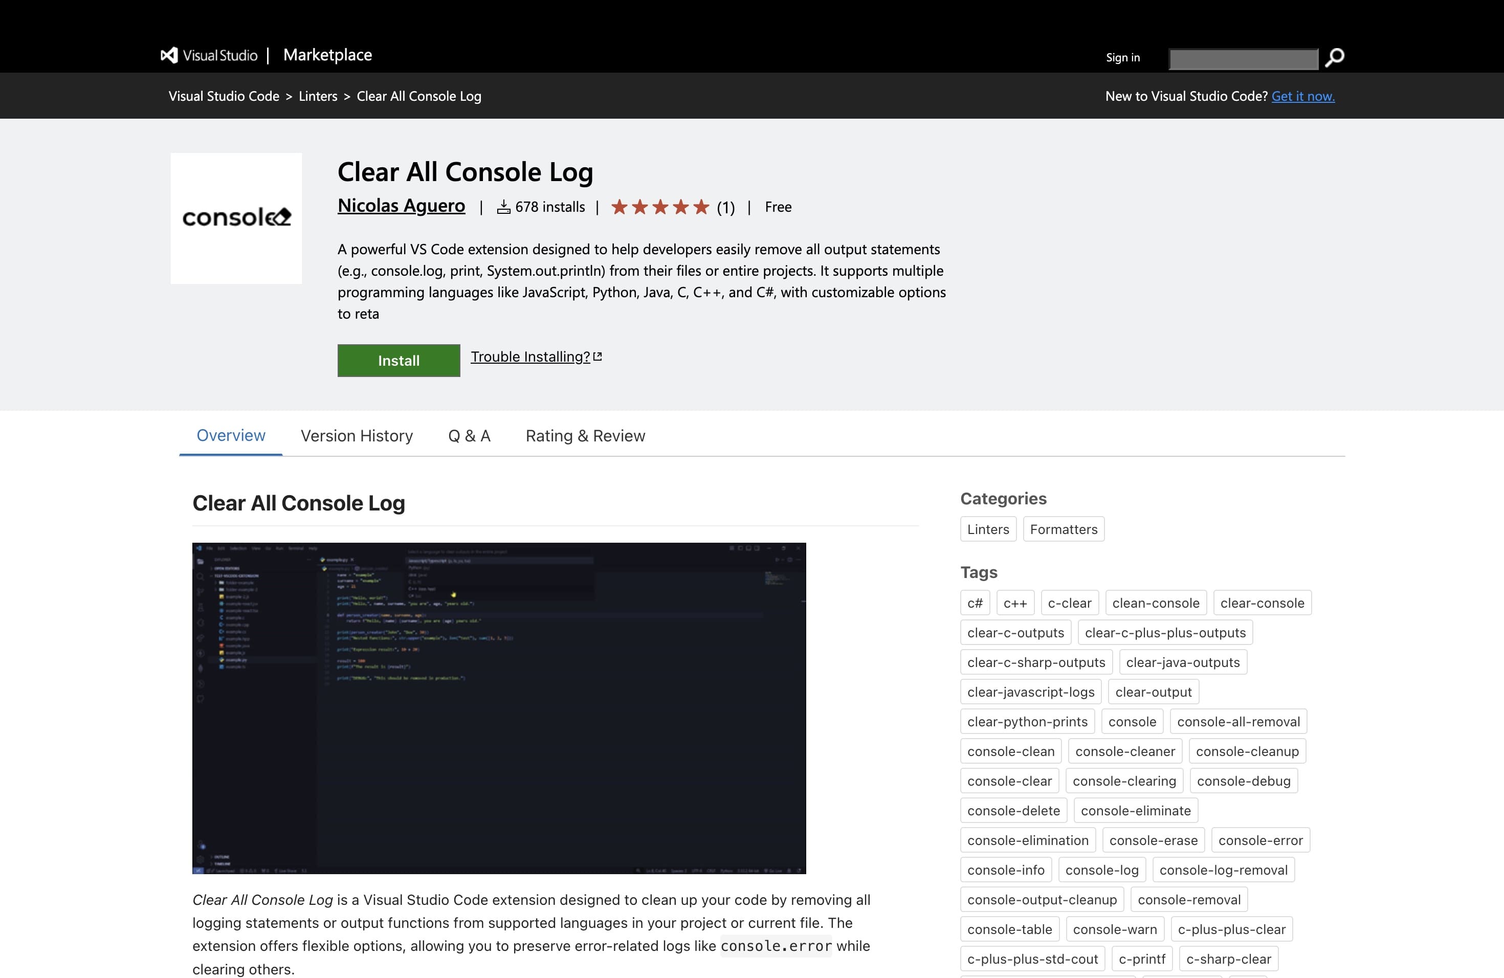Click the Clear All Console Log extension logo
Viewport: 1504px width, 978px height.
point(236,218)
